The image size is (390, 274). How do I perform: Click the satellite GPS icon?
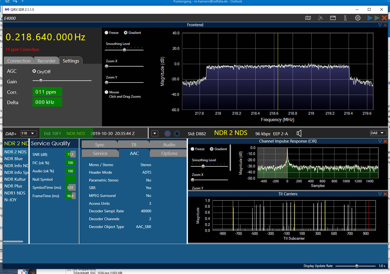[x=320, y=18]
